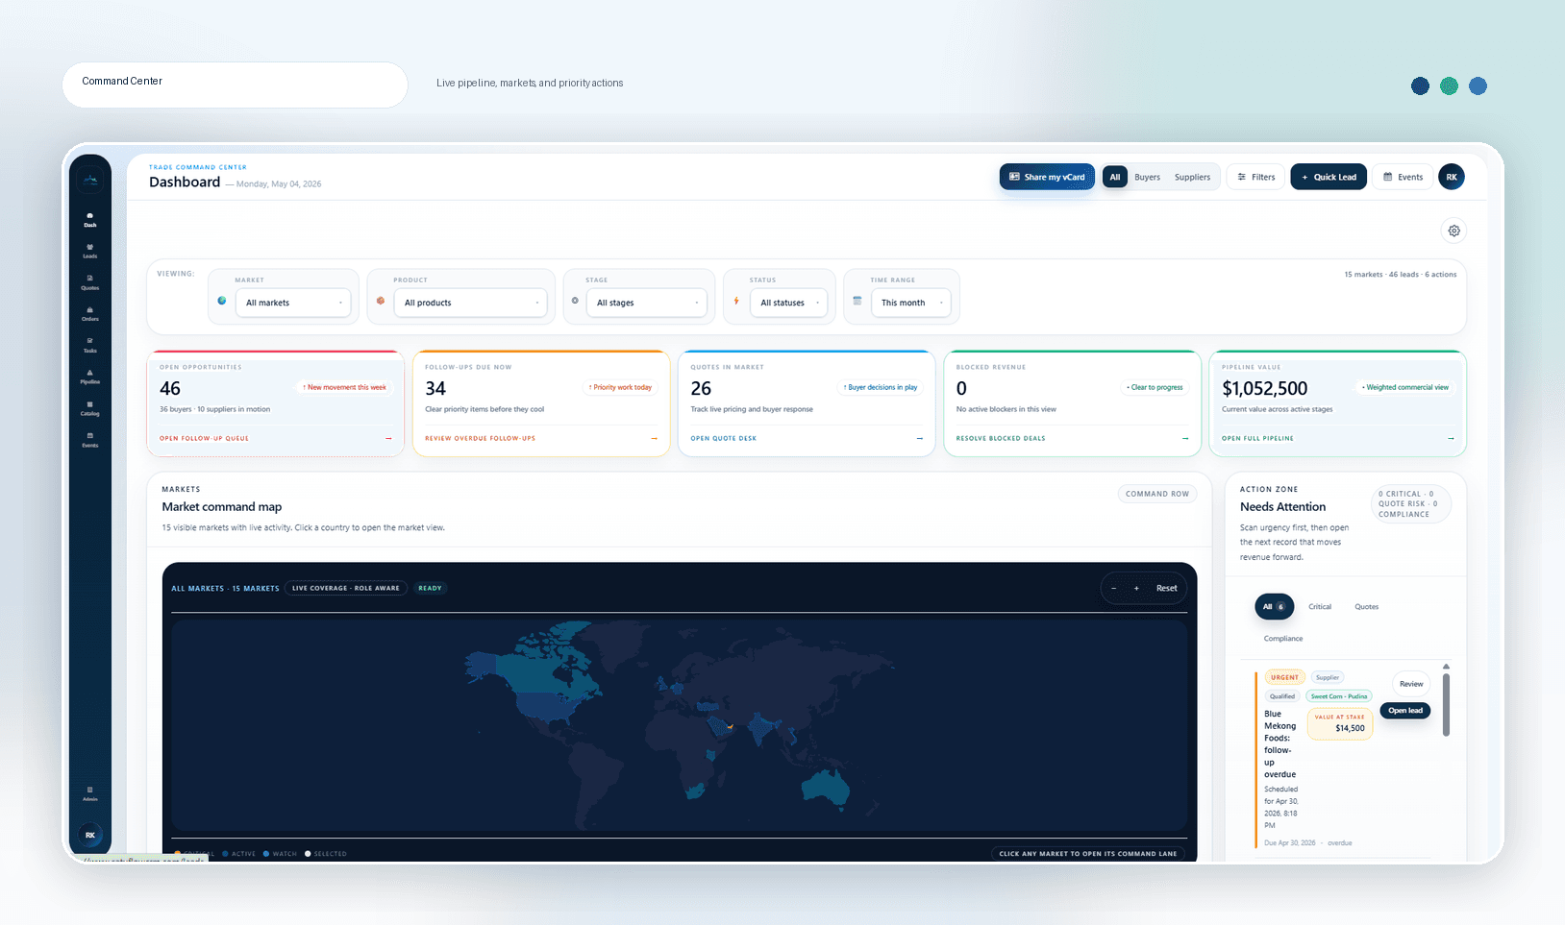This screenshot has width=1565, height=925.
Task: Open dashboard settings gear icon
Action: (x=1454, y=231)
